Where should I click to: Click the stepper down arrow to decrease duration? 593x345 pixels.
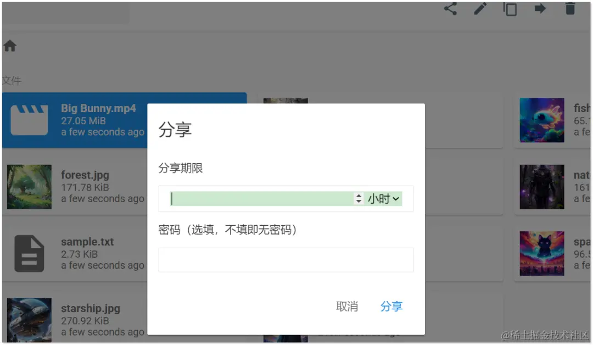coord(358,202)
